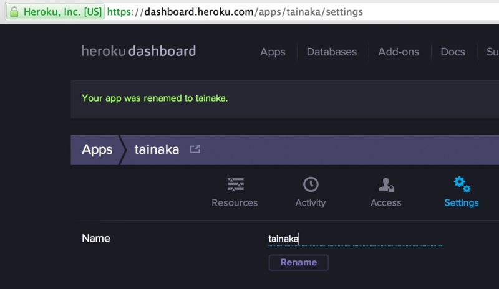The image size is (499, 289).
Task: Go to Databases in top navigation
Action: (x=332, y=52)
